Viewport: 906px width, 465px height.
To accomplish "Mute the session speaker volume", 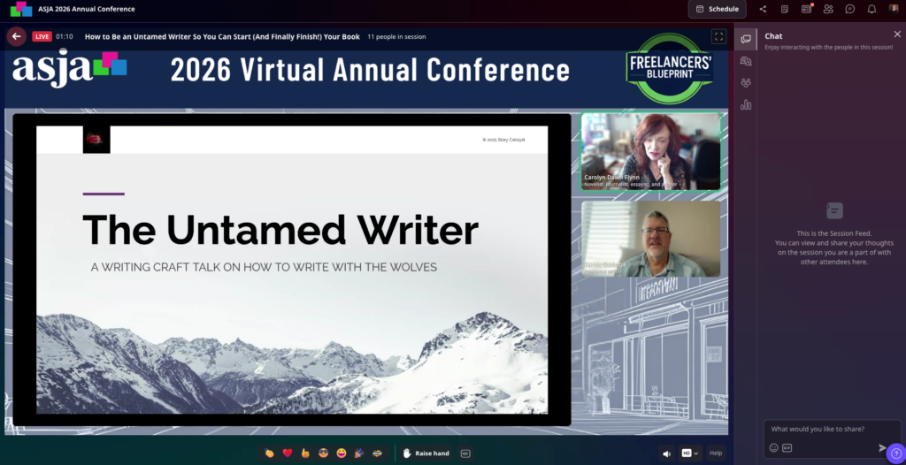I will (667, 454).
